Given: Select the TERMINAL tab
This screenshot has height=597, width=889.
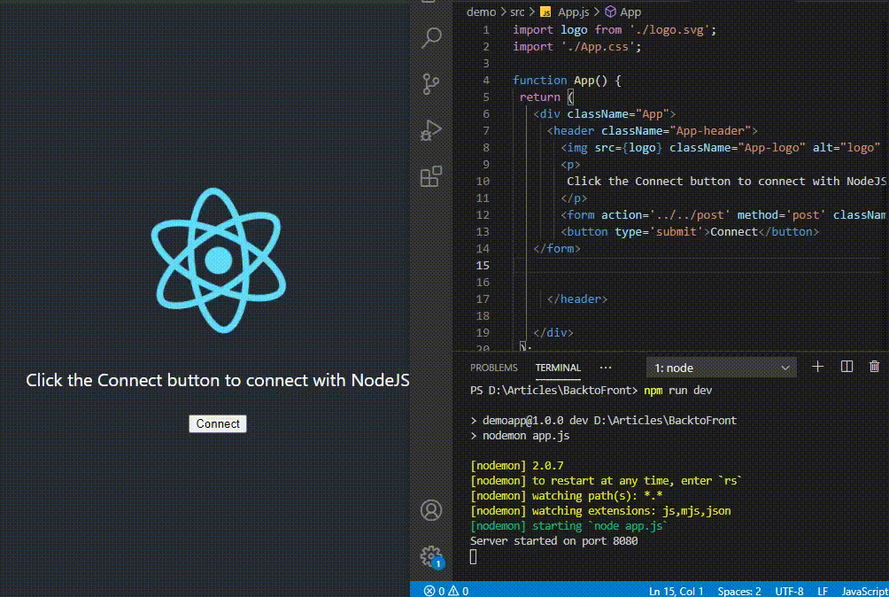Looking at the screenshot, I should click(x=558, y=368).
